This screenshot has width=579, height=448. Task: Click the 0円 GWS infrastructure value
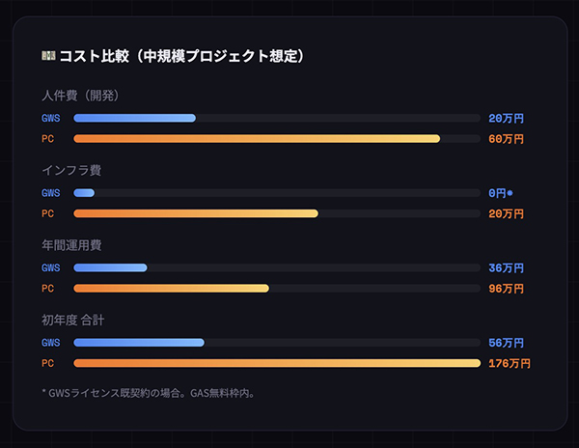click(498, 193)
